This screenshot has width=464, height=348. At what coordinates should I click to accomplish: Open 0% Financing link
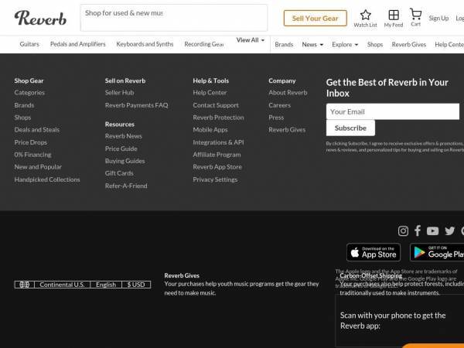32,155
